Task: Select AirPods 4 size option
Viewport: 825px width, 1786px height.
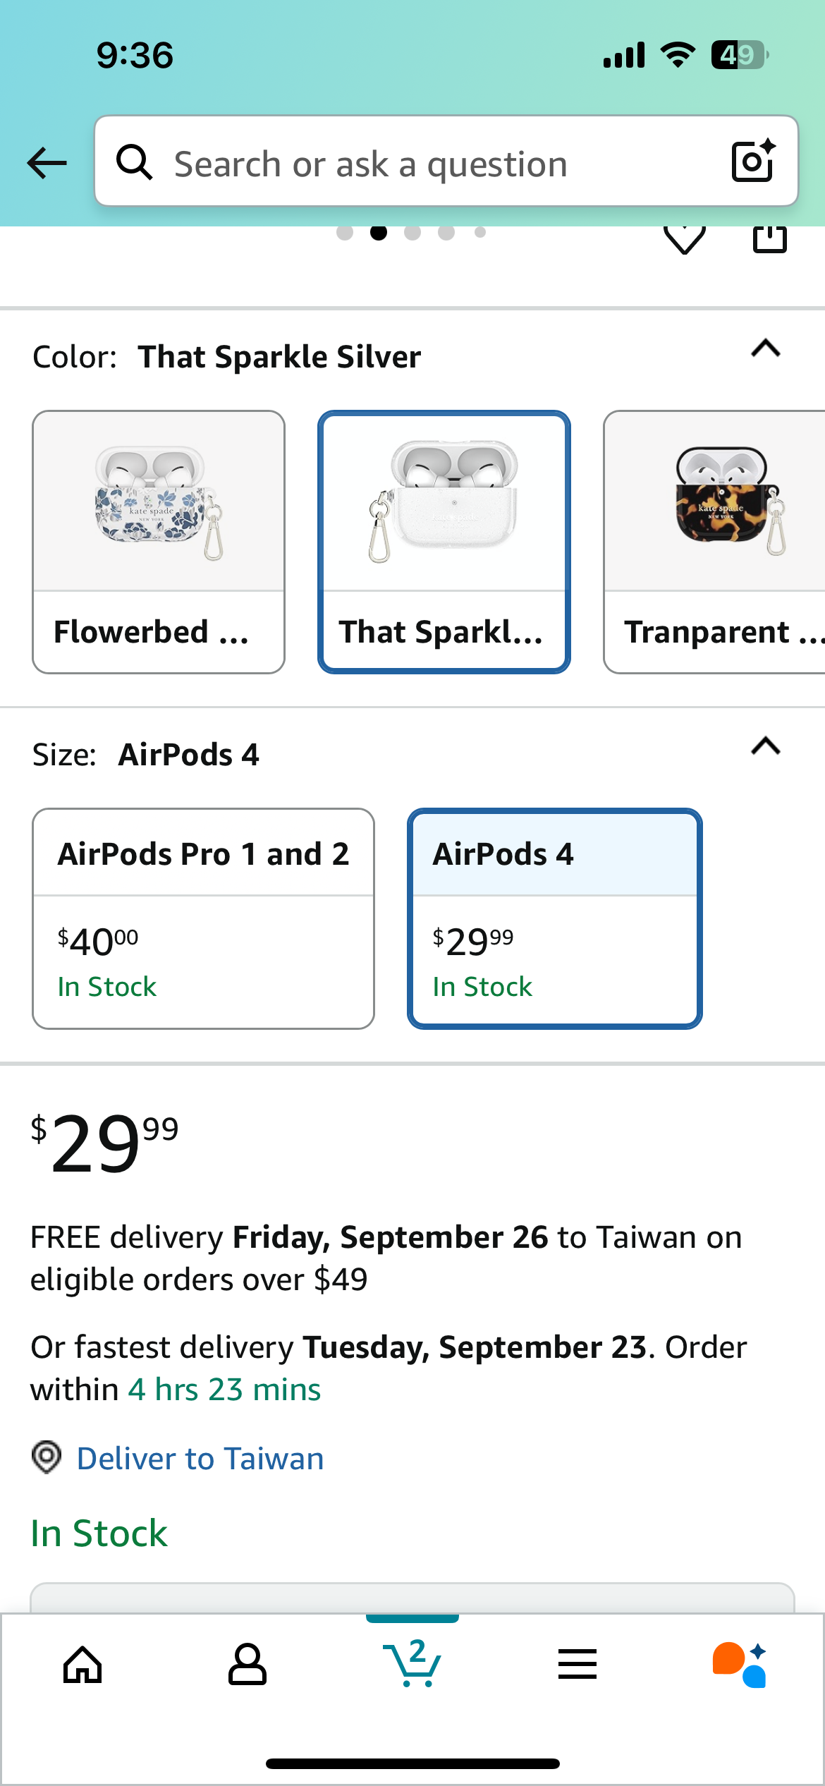Action: click(x=554, y=918)
